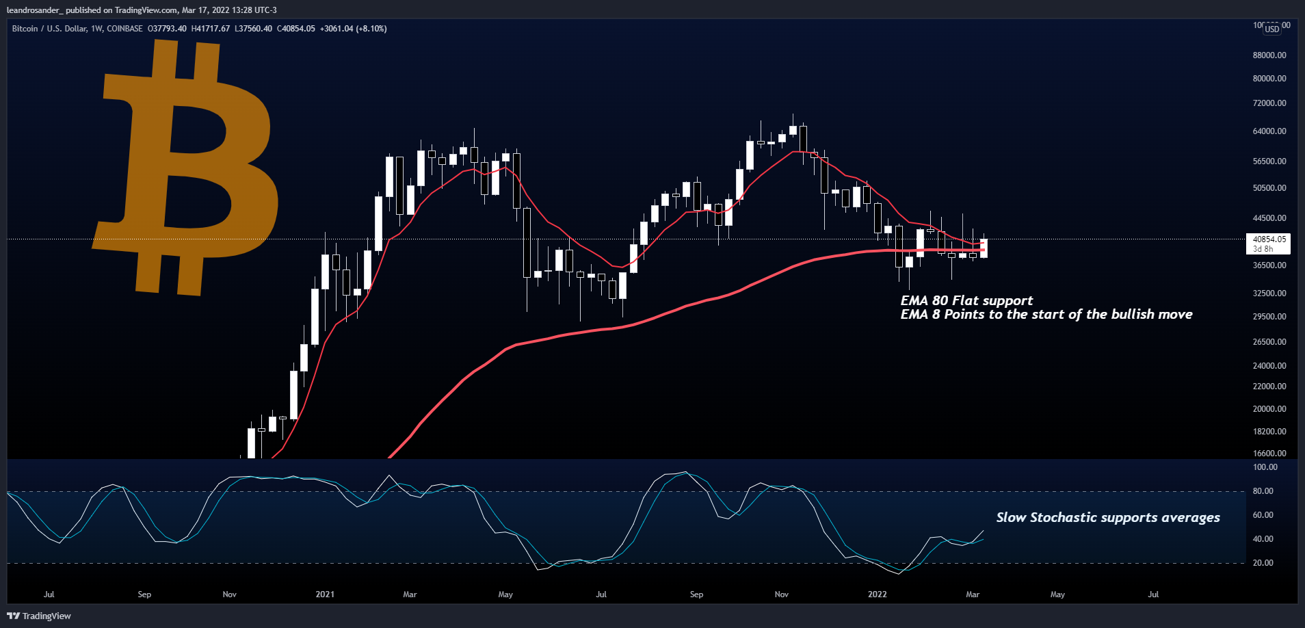The image size is (1305, 628).
Task: Select the 'Slow Stochastic supports averages' note
Action: [1108, 517]
